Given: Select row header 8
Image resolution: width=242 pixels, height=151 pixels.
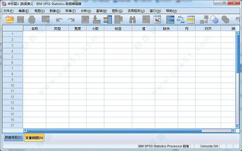Looking at the screenshot, I should (13, 74).
